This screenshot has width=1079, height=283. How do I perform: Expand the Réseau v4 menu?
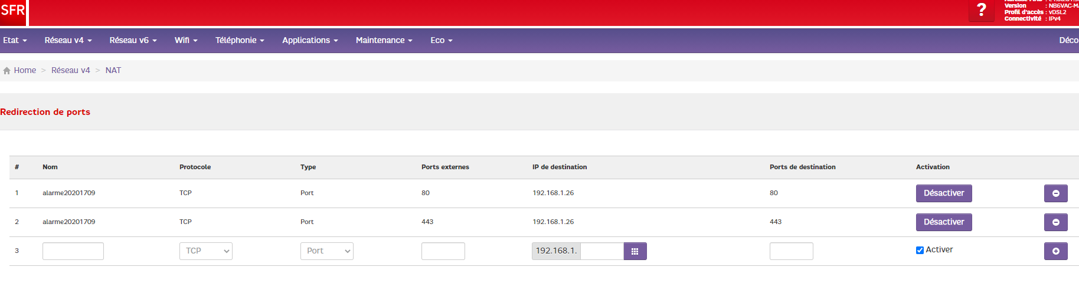[68, 40]
